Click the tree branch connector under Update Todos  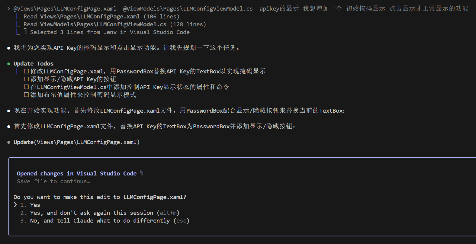[18, 71]
